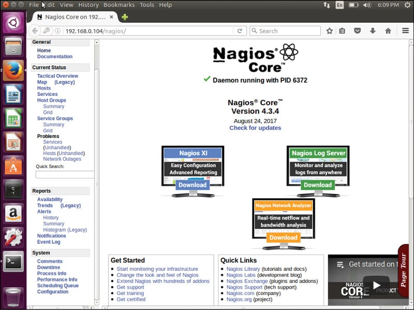Click the Quick Search input field
The image size is (414, 310).
(65, 175)
